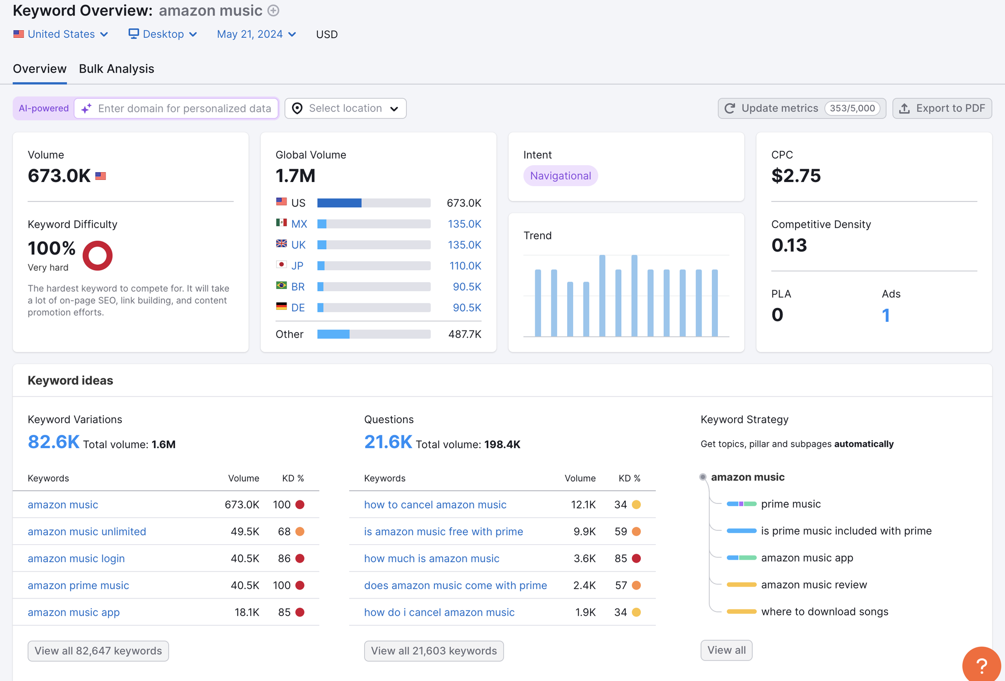Open the Desktop device dropdown
The image size is (1005, 681).
[x=163, y=34]
